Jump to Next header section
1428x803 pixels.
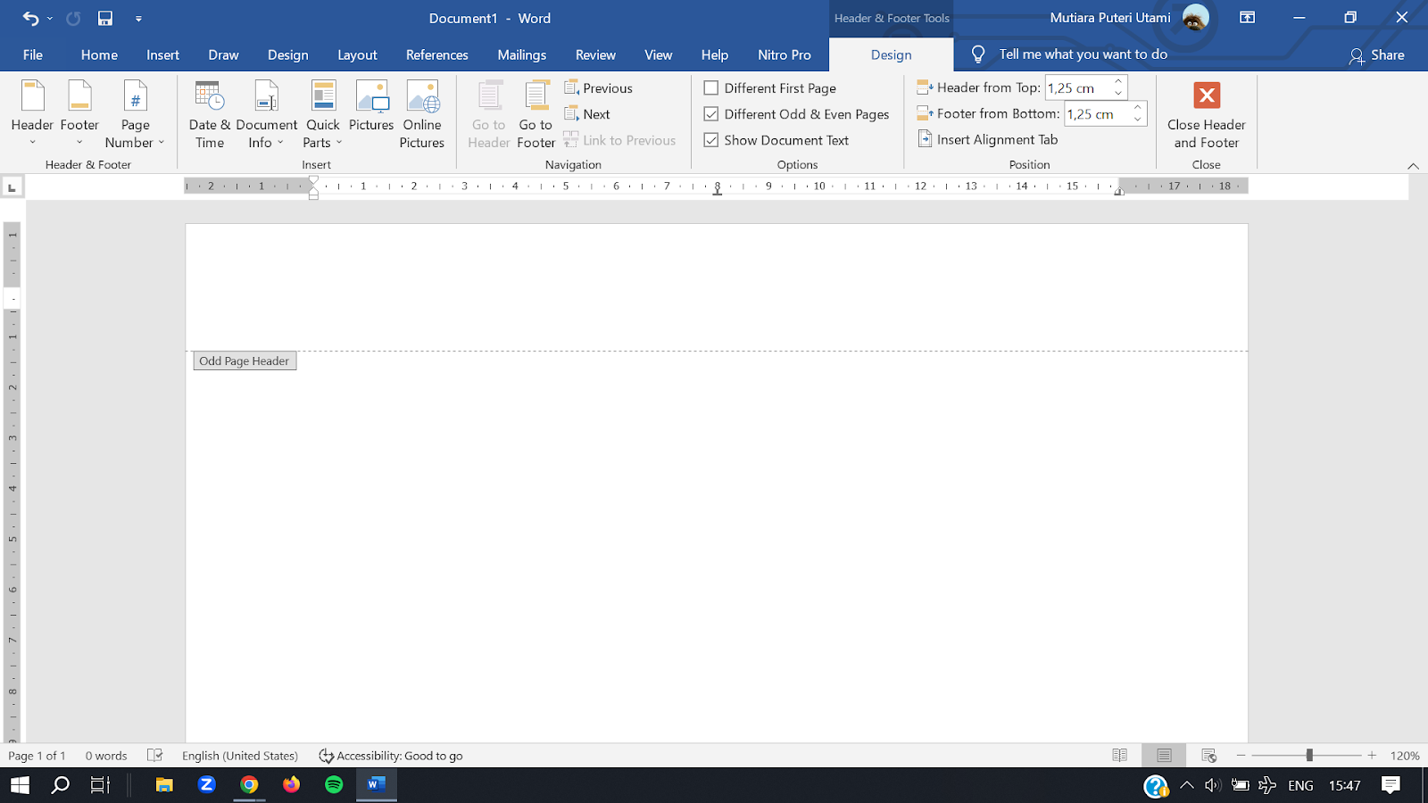[587, 114]
